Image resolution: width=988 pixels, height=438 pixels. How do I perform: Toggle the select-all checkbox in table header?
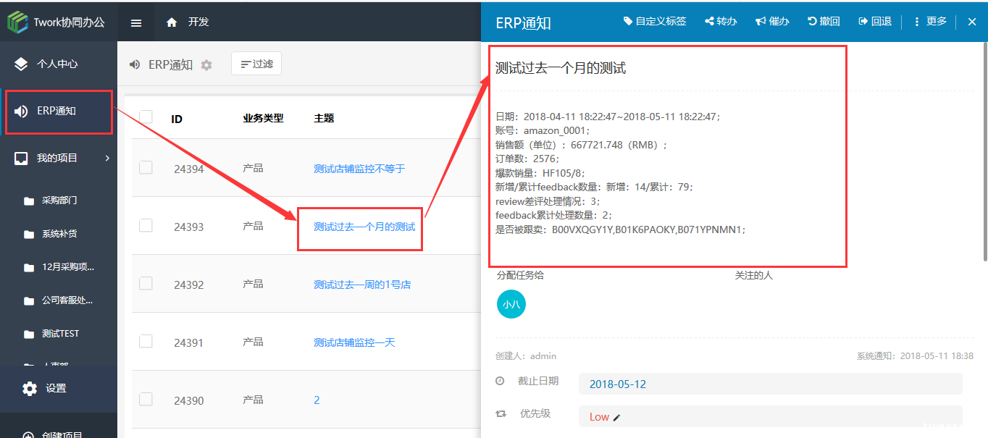click(x=146, y=117)
